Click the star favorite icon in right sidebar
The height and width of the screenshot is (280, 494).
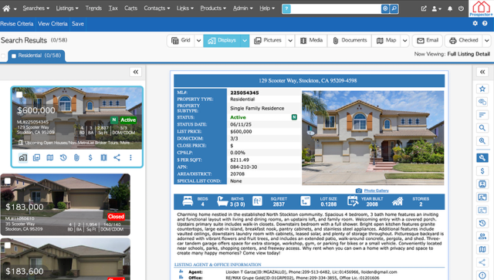point(482,89)
